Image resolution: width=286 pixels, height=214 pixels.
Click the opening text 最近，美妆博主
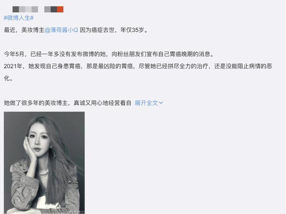pyautogui.click(x=24, y=30)
